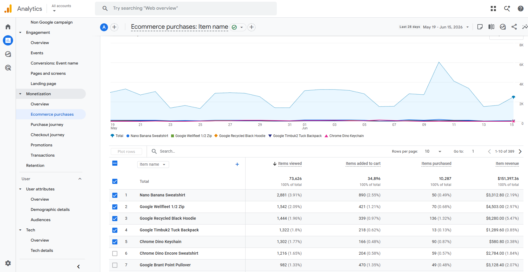The width and height of the screenshot is (528, 272).
Task: Open the Insights search sparkle icon
Action: tap(507, 9)
